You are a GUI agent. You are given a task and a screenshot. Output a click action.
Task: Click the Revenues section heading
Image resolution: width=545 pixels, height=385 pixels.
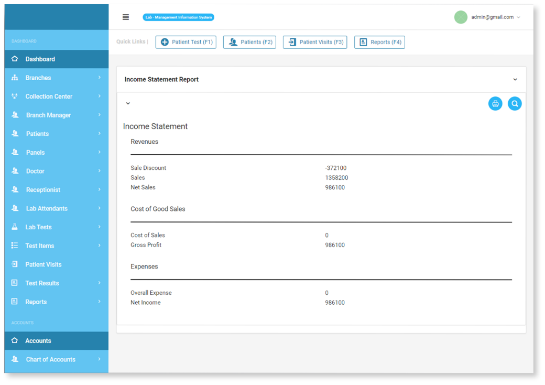[144, 142]
